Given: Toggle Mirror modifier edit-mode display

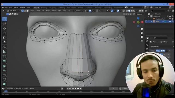Looking at the screenshot, I should (159, 51).
